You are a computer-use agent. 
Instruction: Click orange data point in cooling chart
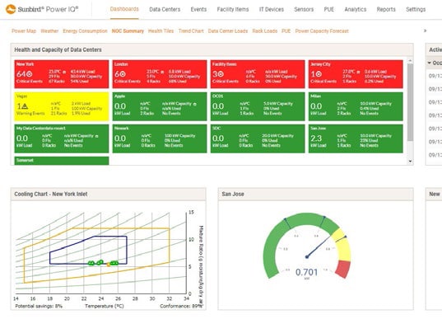[x=109, y=265]
